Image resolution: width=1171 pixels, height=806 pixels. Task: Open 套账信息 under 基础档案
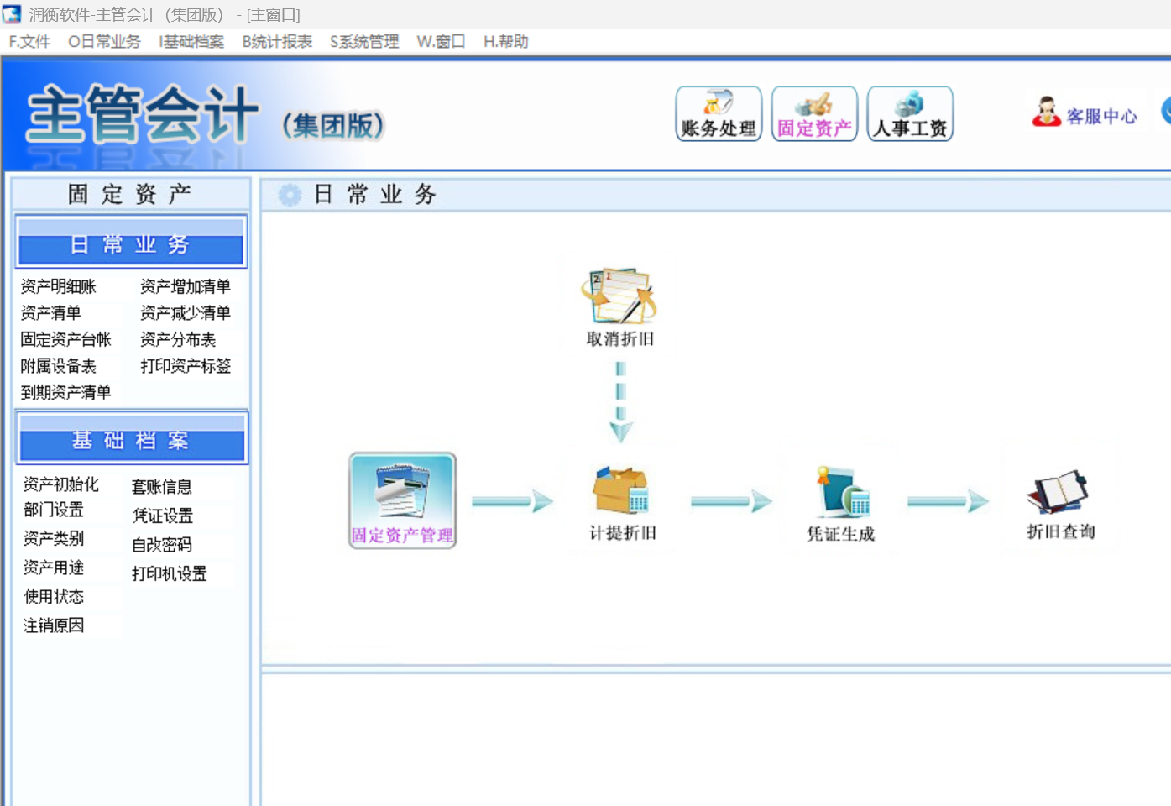point(162,487)
